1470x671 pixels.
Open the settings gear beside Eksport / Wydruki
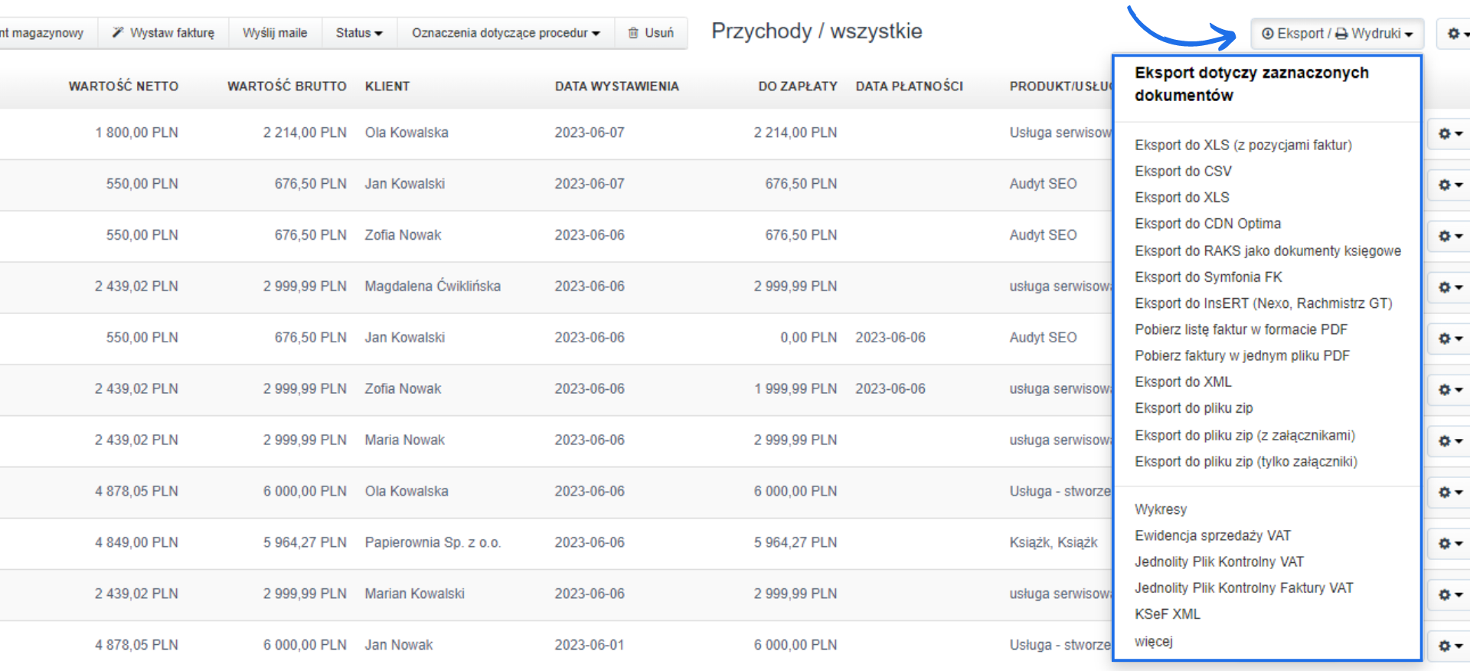1455,34
